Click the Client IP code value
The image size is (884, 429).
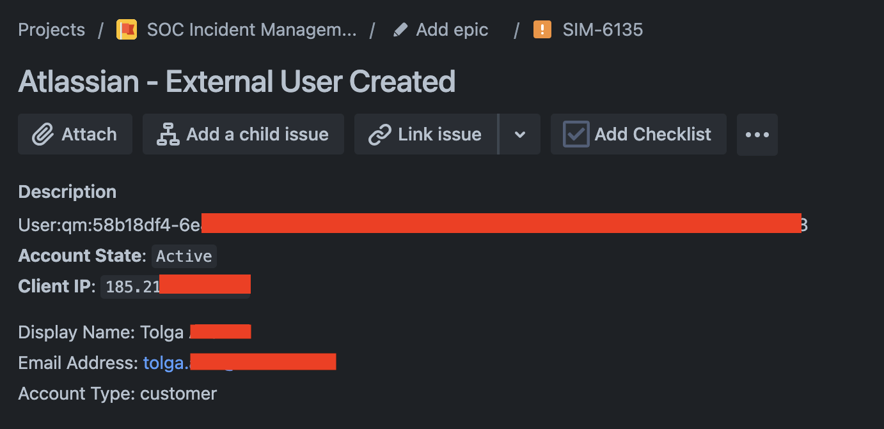[x=132, y=287]
